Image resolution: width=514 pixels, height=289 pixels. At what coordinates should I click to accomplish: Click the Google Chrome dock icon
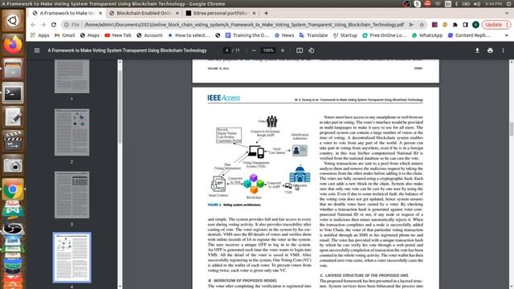pos(13,189)
